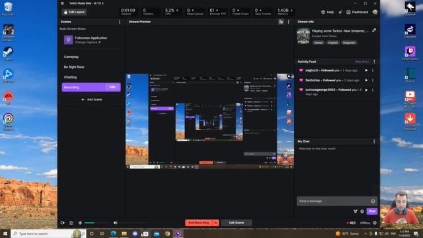
Task: Click the sparkle icon next to Help
Action: click(340, 12)
